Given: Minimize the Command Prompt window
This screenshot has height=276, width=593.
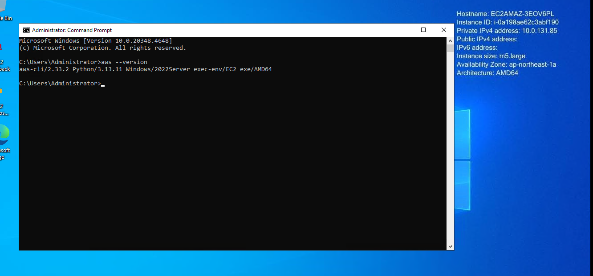Looking at the screenshot, I should click(403, 30).
